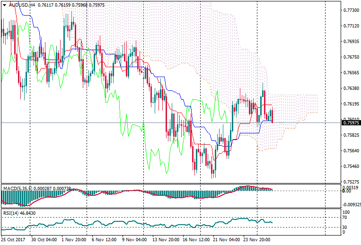Select the AUDUSD,H4 chart title text
Image resolution: width=361 pixels, height=245 pixels.
click(x=22, y=4)
